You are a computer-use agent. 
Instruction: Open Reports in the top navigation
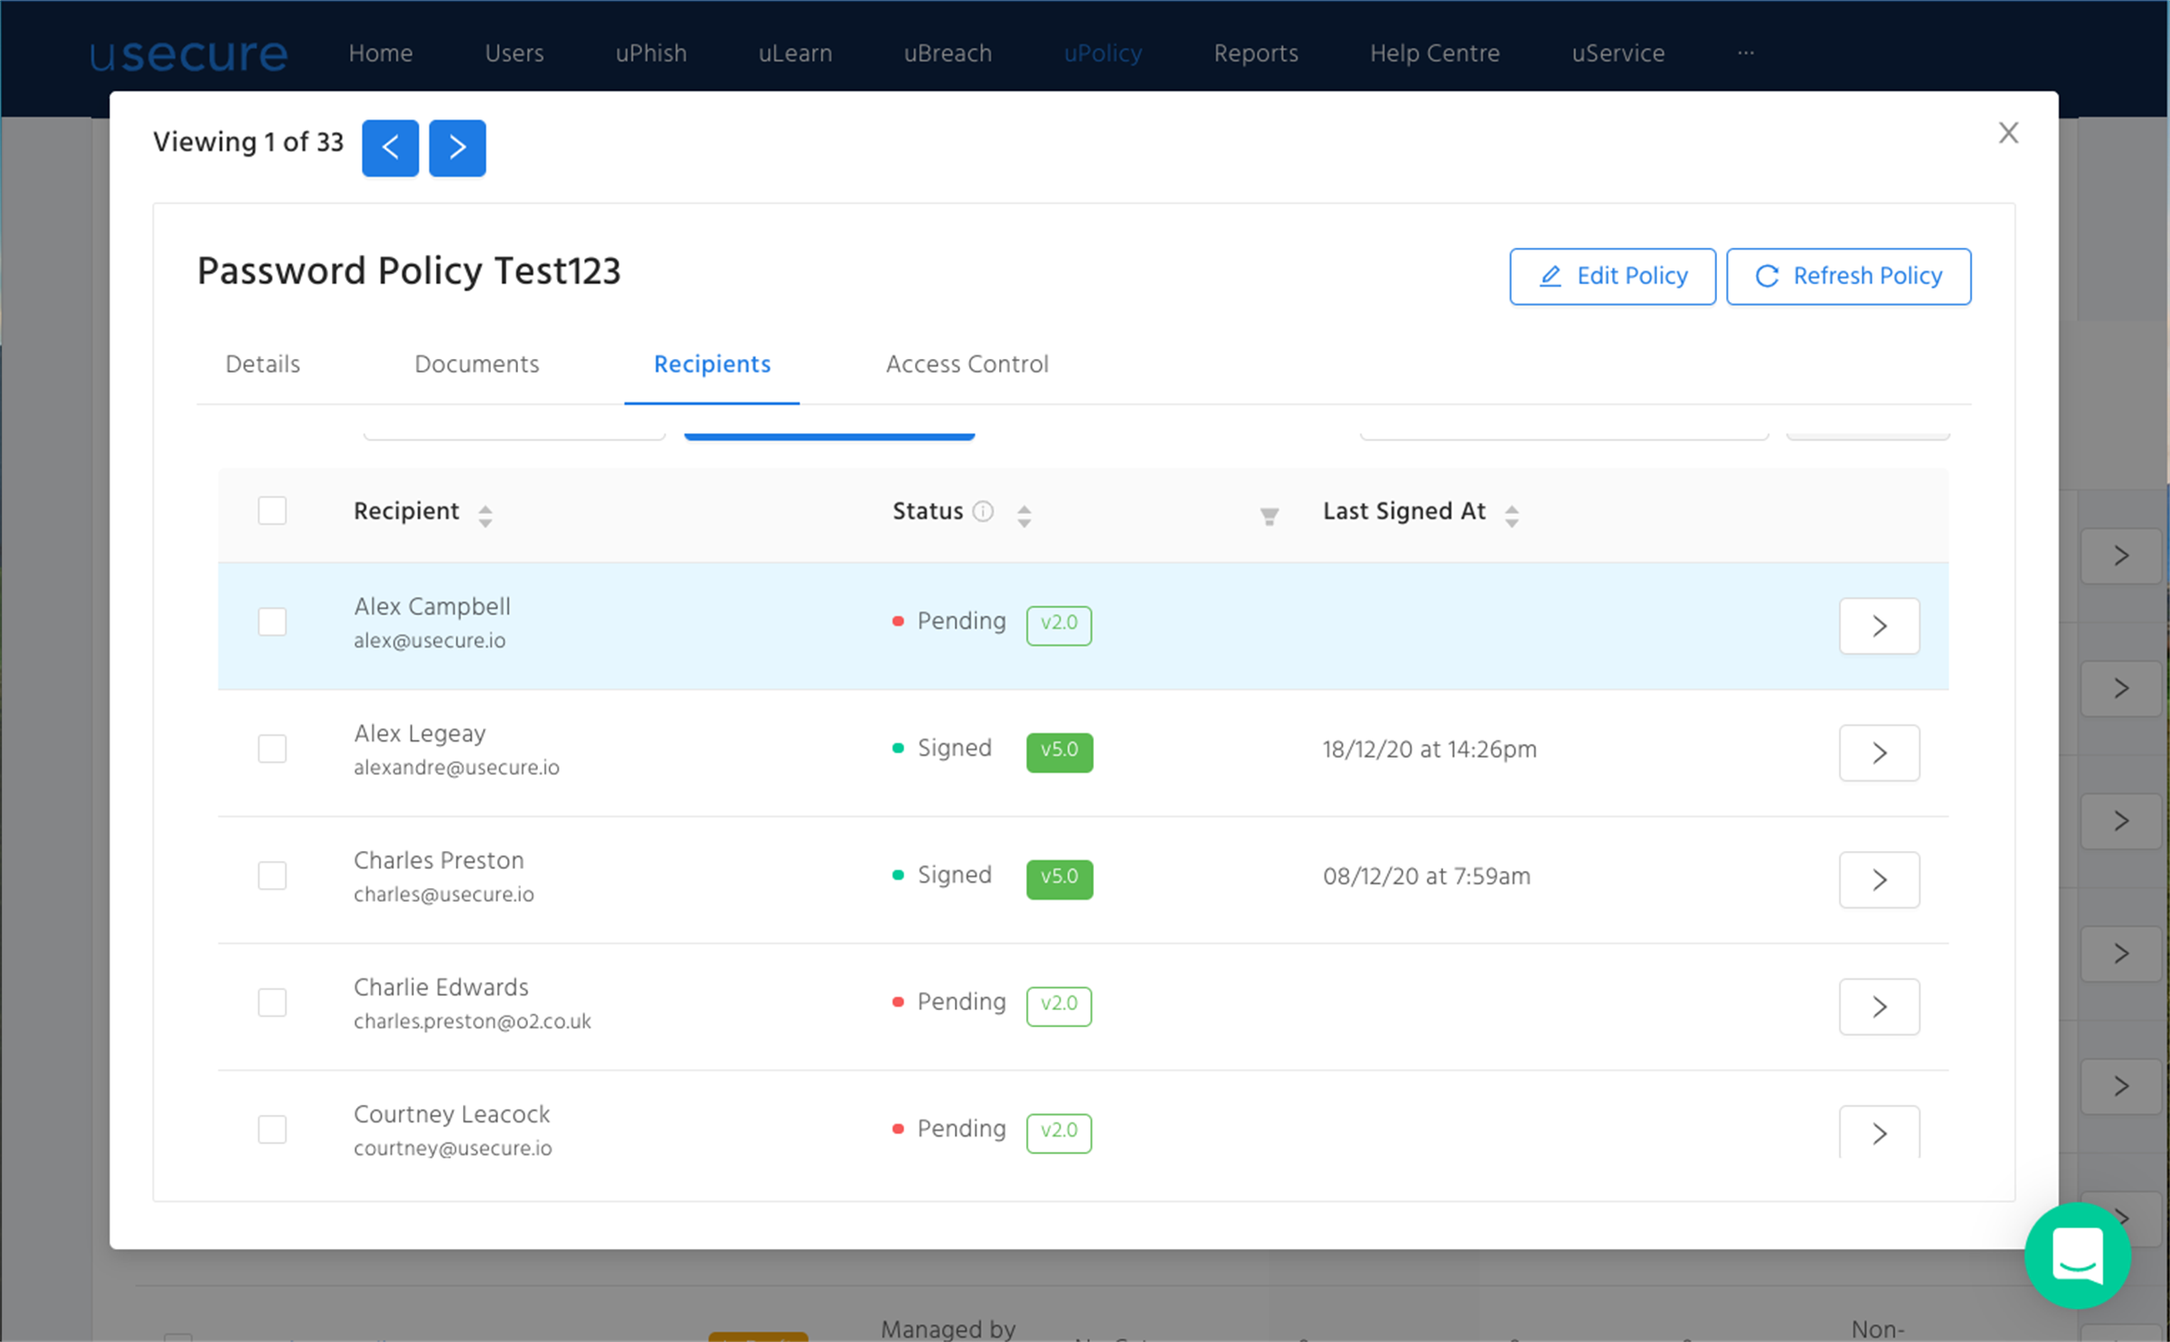click(1256, 53)
